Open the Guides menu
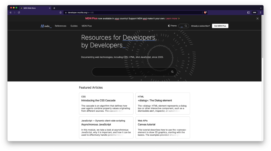This screenshot has height=151, width=271. pos(74,26)
